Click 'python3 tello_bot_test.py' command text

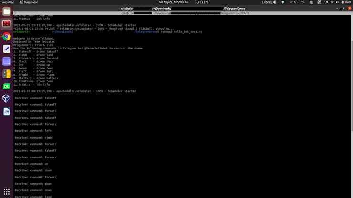(x=181, y=32)
